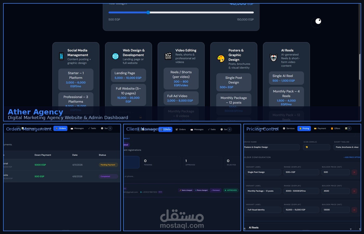Image resolution: width=364 pixels, height=234 pixels.
Task: Open Orders tab in Orders Management panel
Action: (x=60, y=128)
